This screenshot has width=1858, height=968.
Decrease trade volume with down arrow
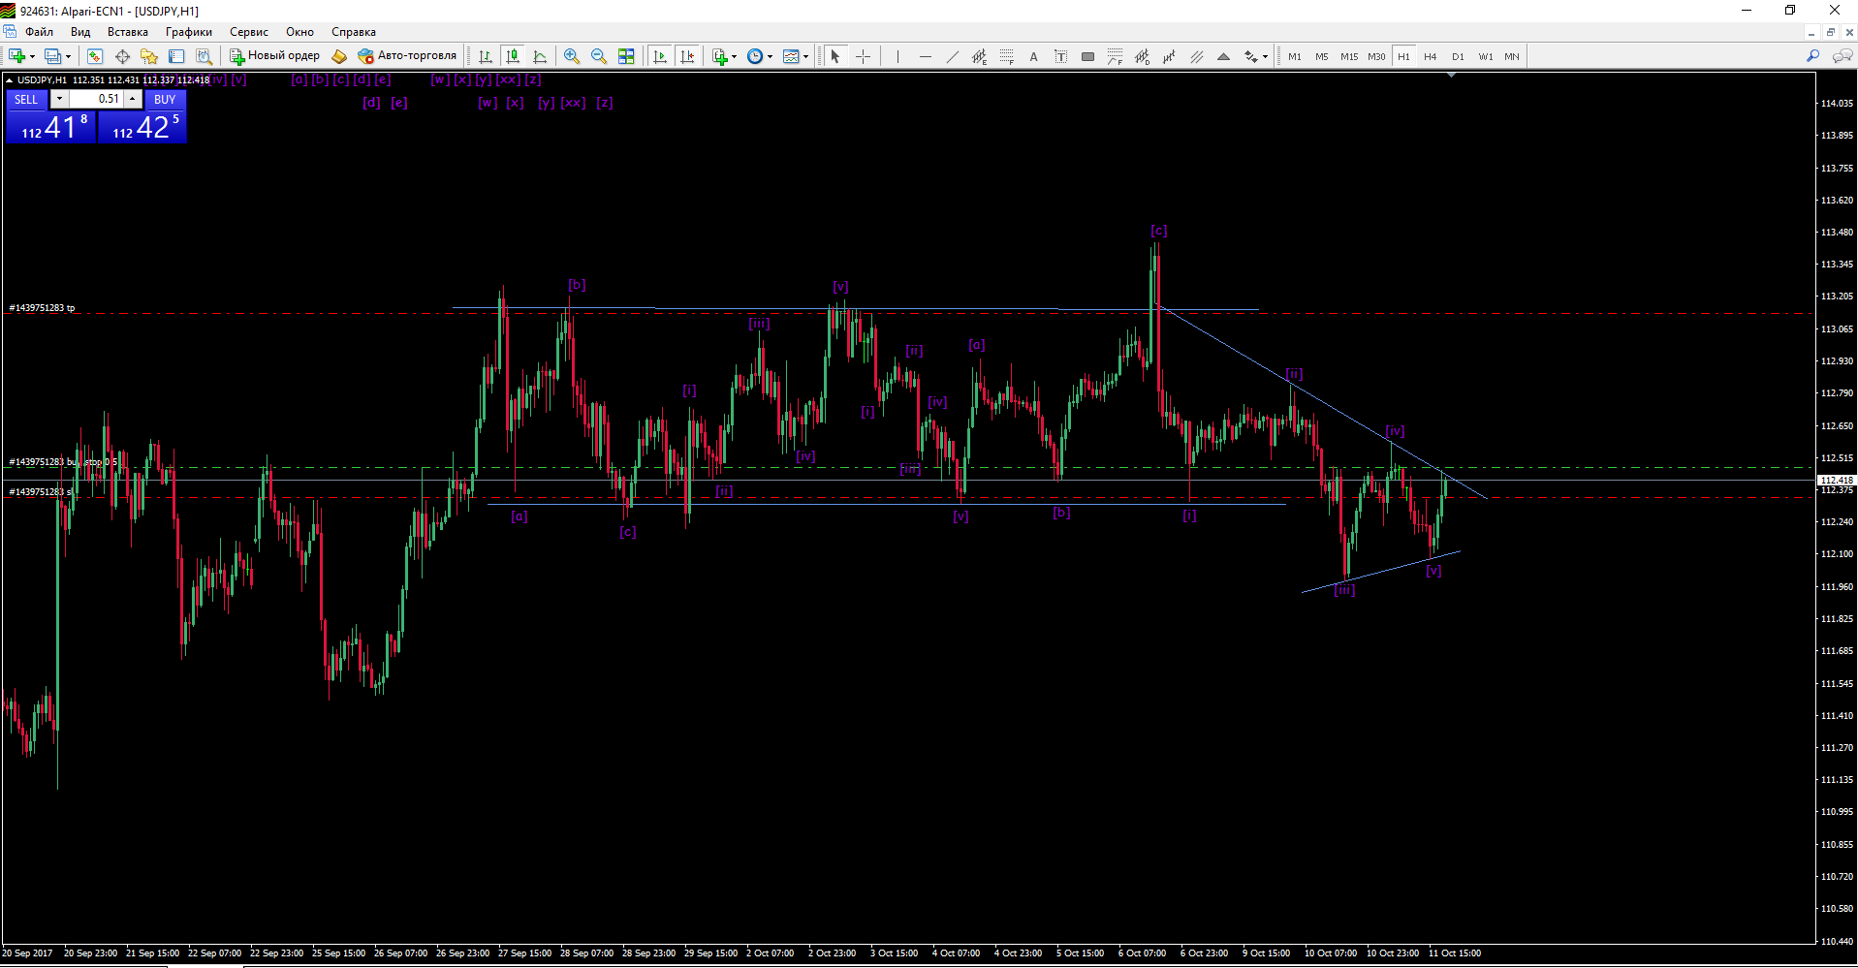click(x=59, y=99)
